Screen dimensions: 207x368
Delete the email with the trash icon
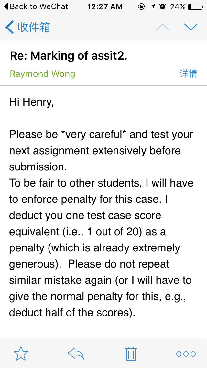pos(131,354)
